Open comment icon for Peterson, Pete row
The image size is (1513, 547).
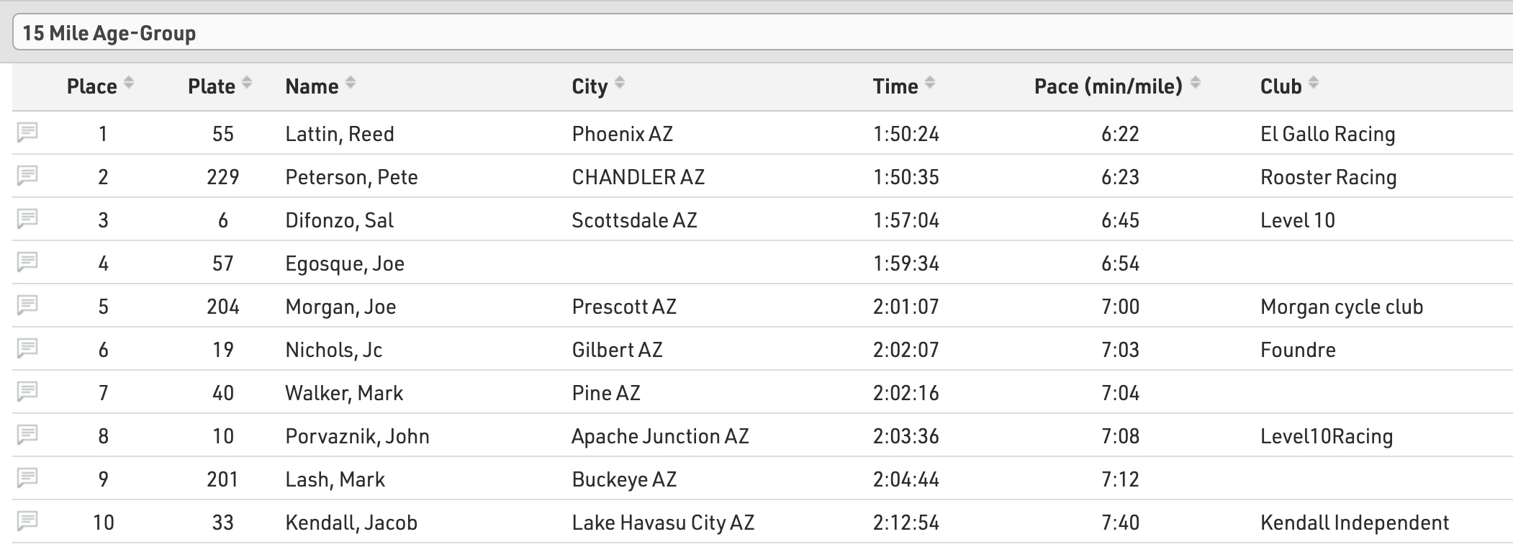pyautogui.click(x=27, y=176)
